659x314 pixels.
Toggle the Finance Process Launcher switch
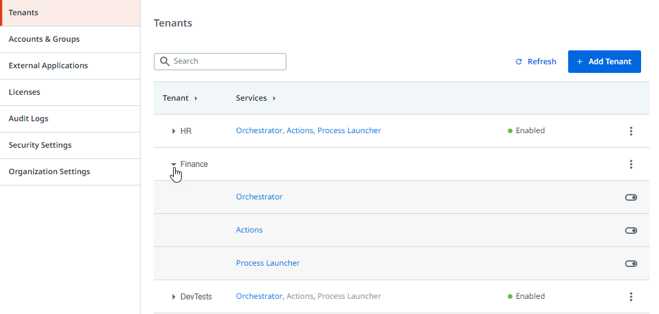pyautogui.click(x=631, y=264)
